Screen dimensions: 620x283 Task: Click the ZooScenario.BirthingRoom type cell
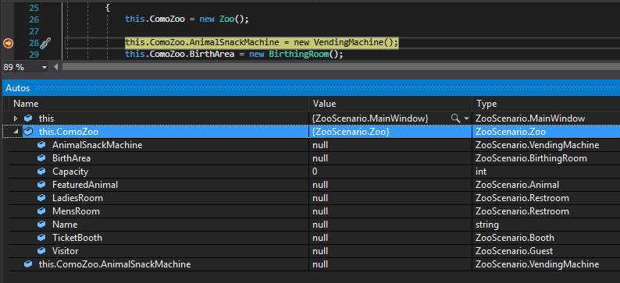[x=546, y=158]
